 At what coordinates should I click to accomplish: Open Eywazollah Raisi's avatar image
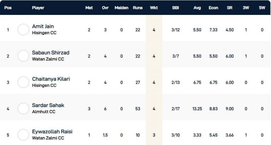point(23,135)
